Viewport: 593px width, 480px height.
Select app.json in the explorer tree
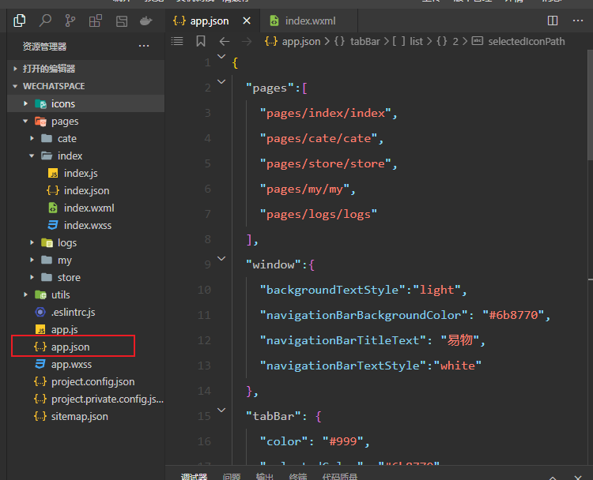click(x=86, y=347)
